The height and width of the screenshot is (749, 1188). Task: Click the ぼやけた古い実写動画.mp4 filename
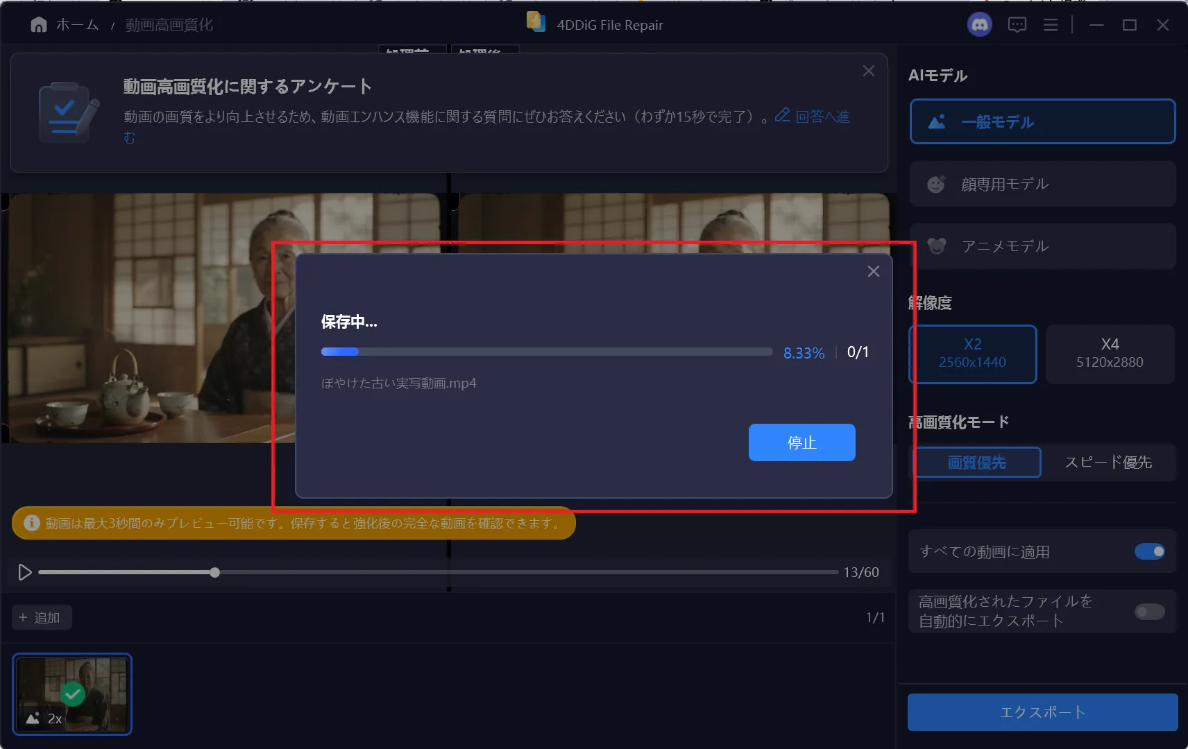pos(398,383)
